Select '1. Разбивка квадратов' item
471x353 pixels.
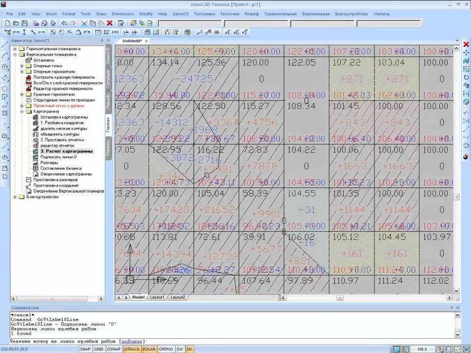point(62,123)
